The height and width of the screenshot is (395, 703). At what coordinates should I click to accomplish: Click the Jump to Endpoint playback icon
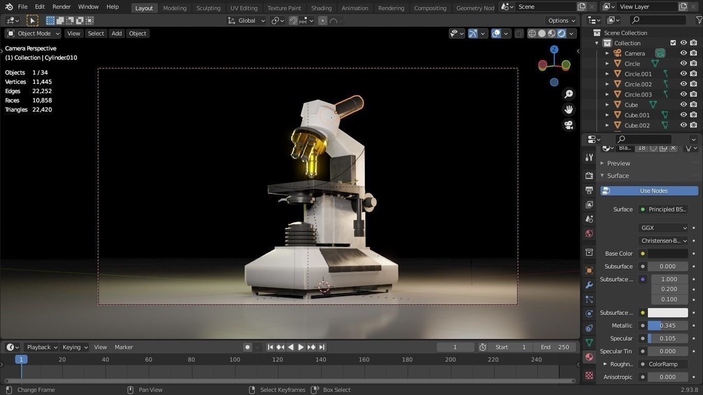click(322, 347)
